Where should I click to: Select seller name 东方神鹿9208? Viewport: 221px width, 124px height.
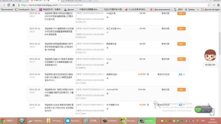pos(113,105)
